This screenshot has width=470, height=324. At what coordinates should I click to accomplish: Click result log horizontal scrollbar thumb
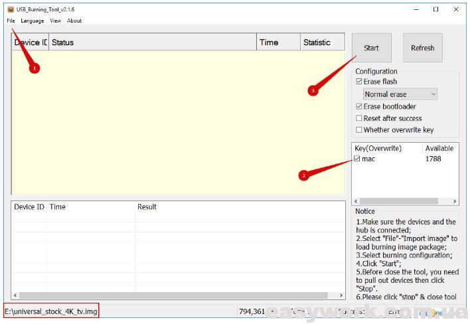[x=173, y=295]
